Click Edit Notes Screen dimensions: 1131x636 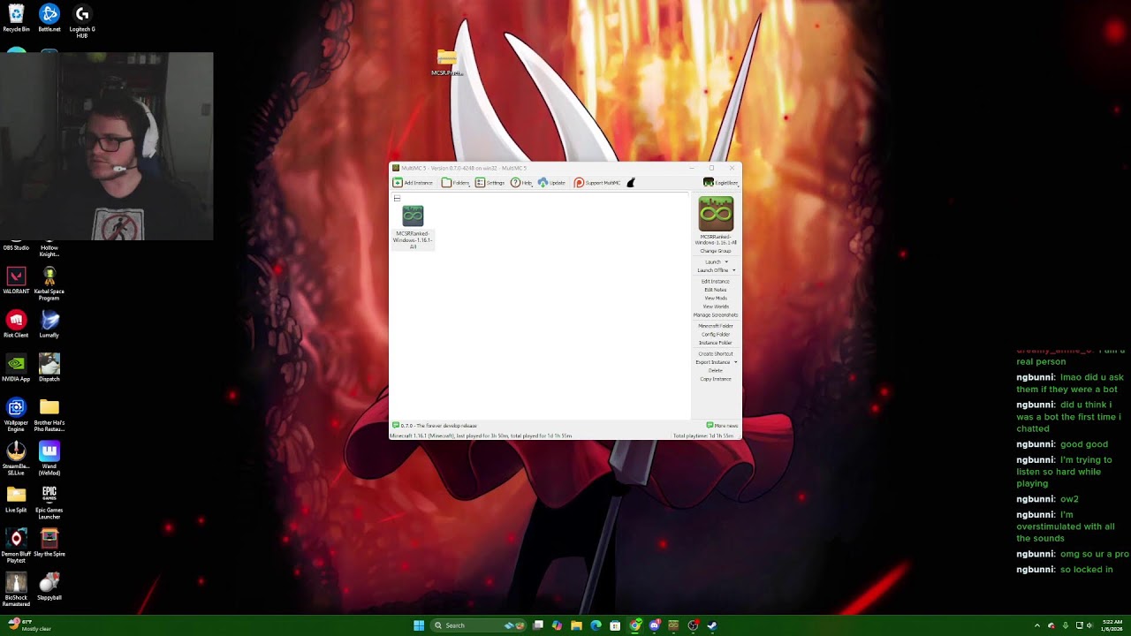[716, 290]
